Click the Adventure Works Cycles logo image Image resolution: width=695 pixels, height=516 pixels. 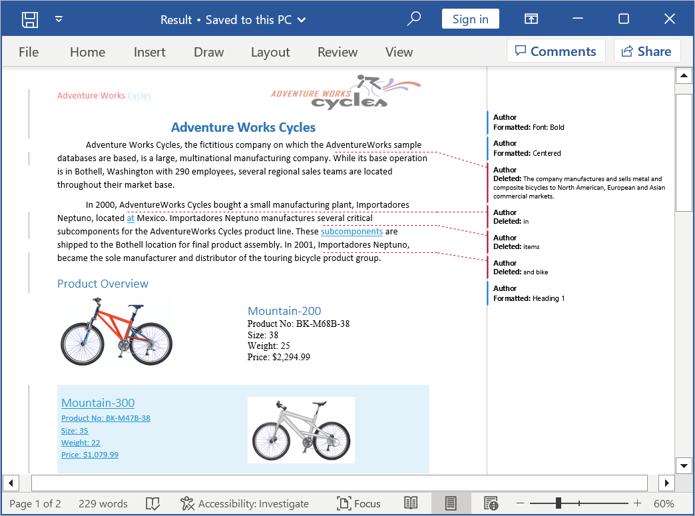coord(346,92)
